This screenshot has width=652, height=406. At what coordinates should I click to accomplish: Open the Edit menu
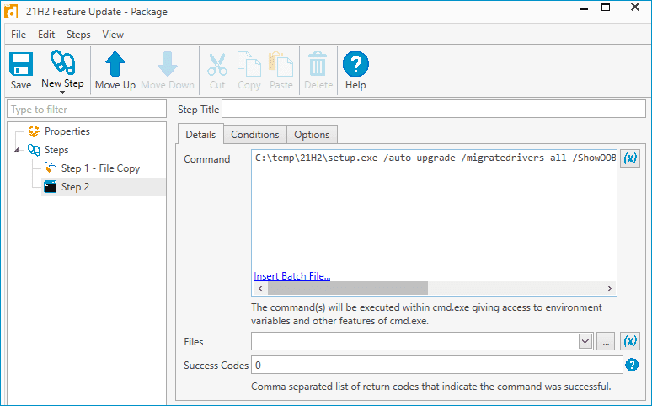point(46,35)
